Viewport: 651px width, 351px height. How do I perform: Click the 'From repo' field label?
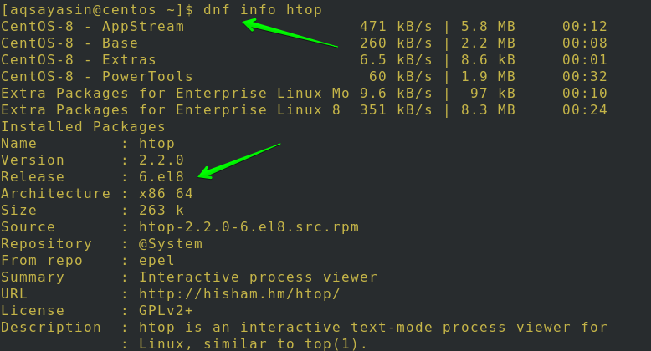click(x=42, y=261)
